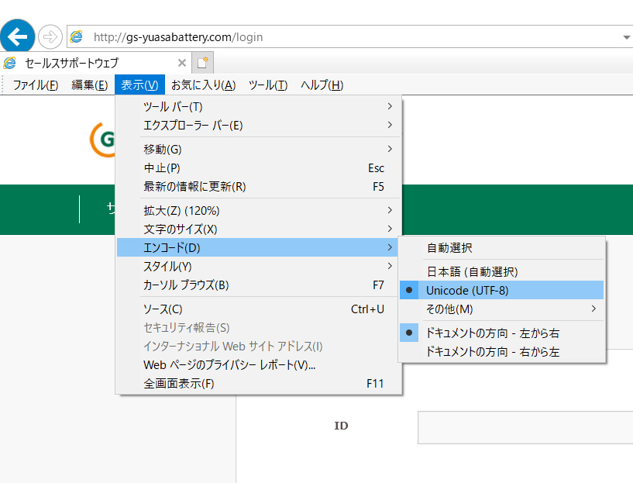Open Web ページのプライバシー レポート(V)...
This screenshot has width=633, height=483.
258,365
